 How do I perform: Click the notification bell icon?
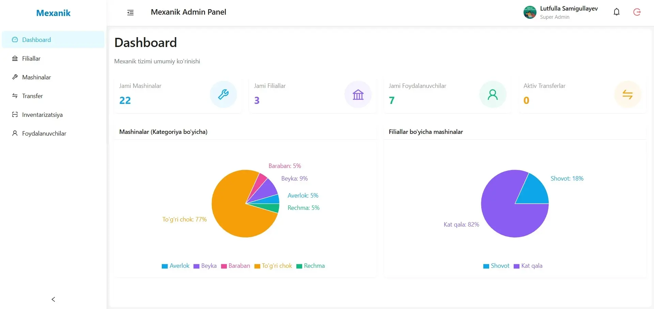pyautogui.click(x=617, y=12)
